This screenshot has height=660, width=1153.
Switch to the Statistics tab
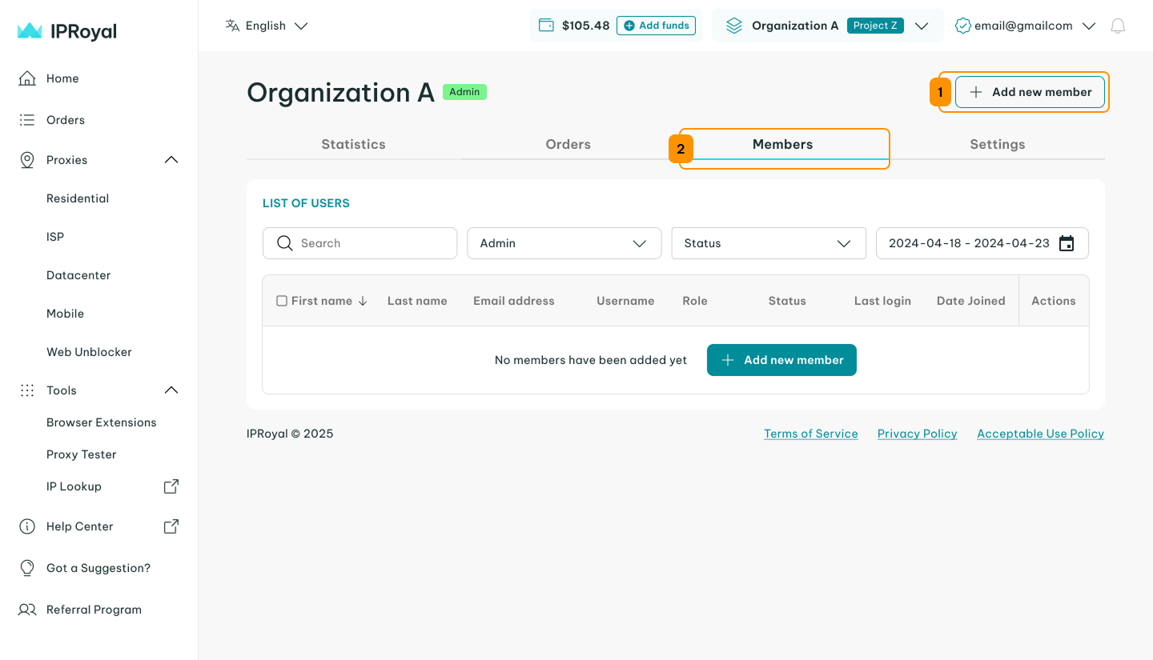click(353, 145)
